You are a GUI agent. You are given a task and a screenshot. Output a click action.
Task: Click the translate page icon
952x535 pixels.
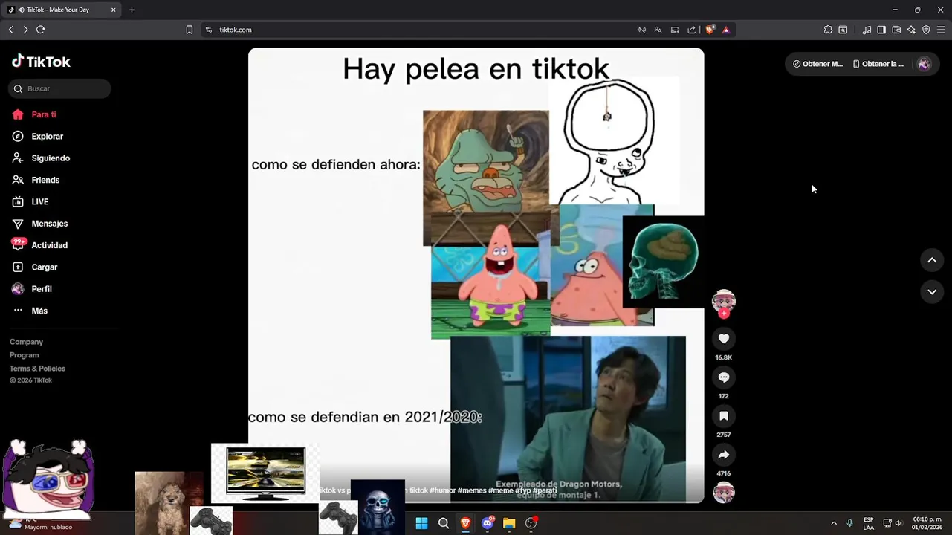pos(658,30)
